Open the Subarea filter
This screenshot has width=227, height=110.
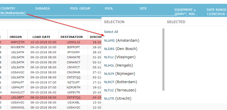click(42, 9)
